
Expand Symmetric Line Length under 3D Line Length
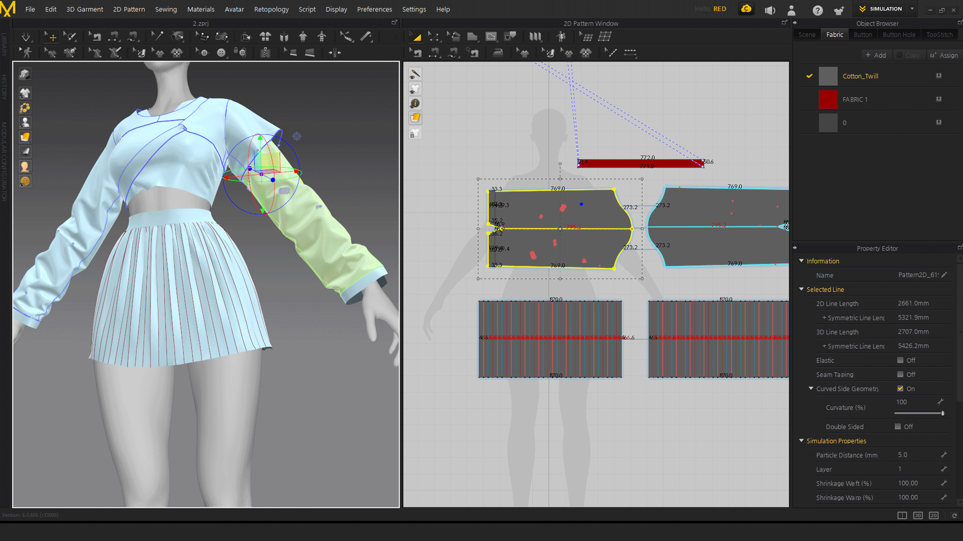pyautogui.click(x=824, y=346)
